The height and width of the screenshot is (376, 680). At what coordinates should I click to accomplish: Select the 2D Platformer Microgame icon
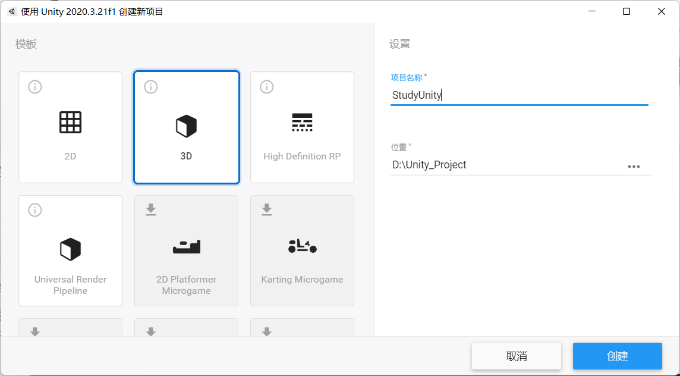[x=187, y=247]
